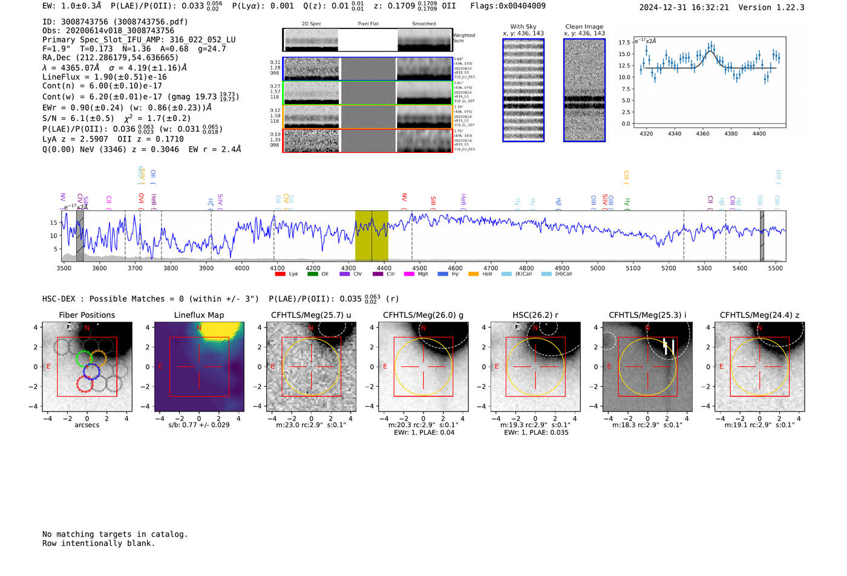This screenshot has height=576, width=847.
Task: Click the Weighted Sum 2D spectrum row
Action: point(367,40)
